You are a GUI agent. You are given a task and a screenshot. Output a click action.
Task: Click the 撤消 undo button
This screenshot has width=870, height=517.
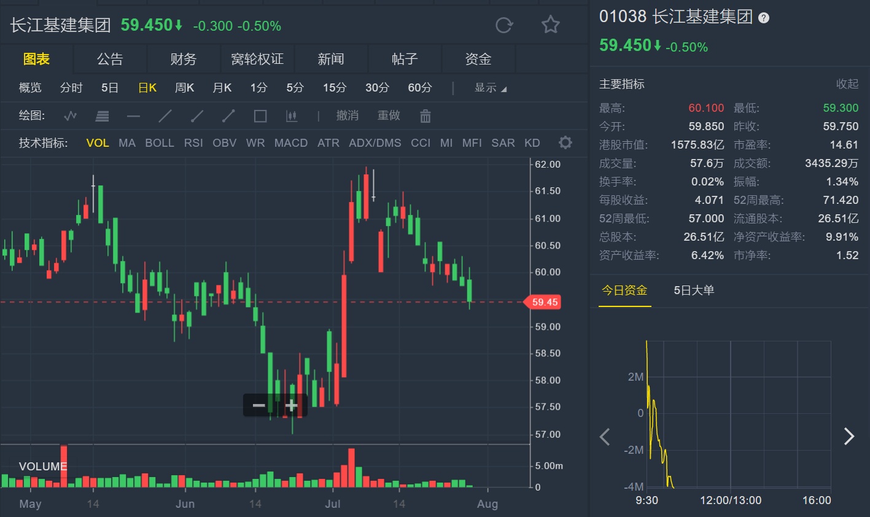point(347,115)
